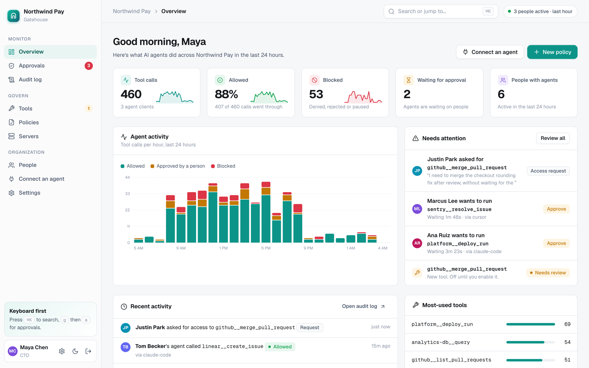
Task: Open audit log link in Recent activity
Action: [363, 306]
